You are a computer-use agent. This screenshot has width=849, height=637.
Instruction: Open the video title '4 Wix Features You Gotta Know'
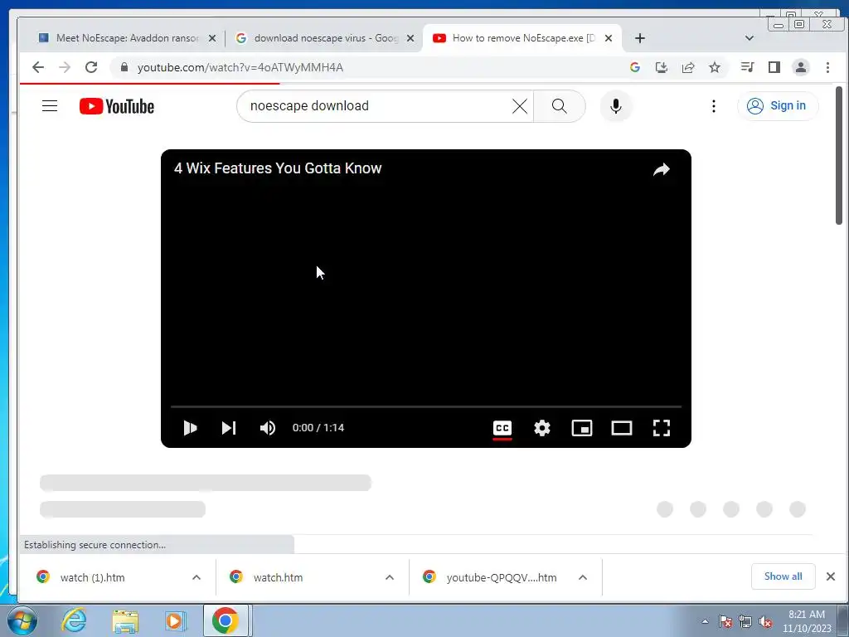click(x=278, y=168)
